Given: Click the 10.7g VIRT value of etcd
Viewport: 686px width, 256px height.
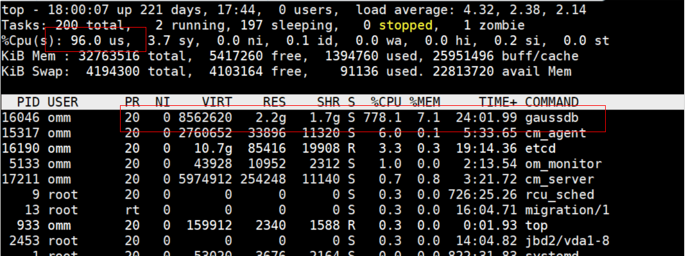Looking at the screenshot, I should (x=213, y=148).
